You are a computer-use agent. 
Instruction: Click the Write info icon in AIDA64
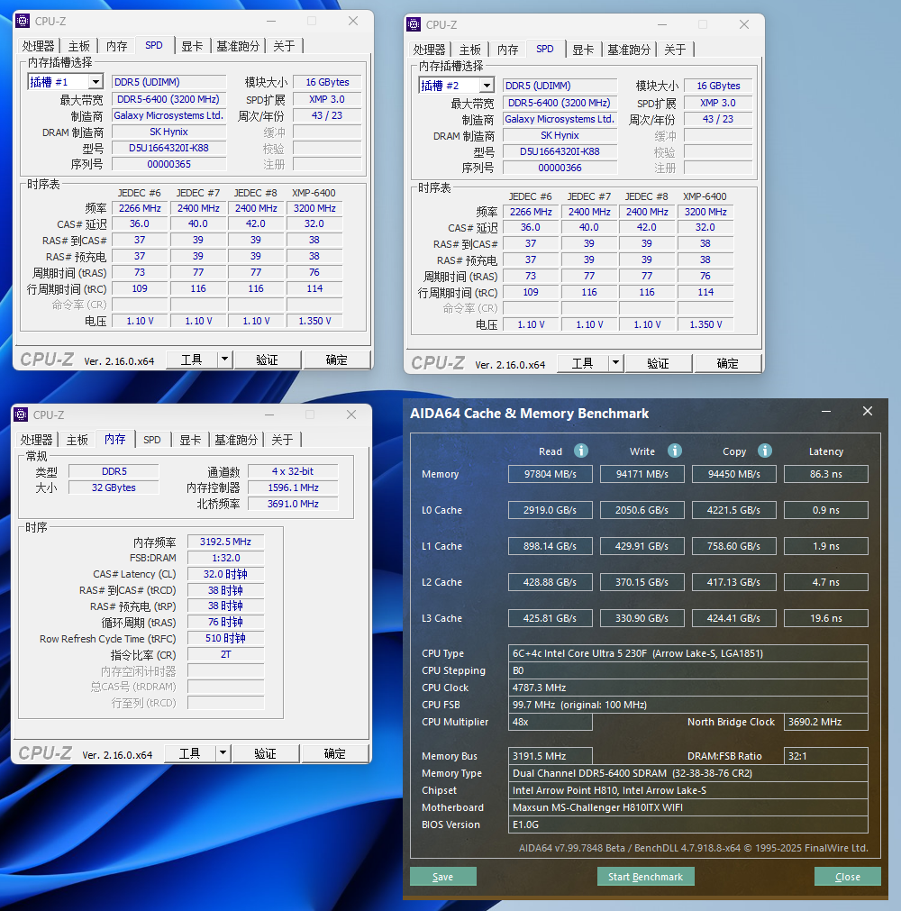tap(675, 451)
